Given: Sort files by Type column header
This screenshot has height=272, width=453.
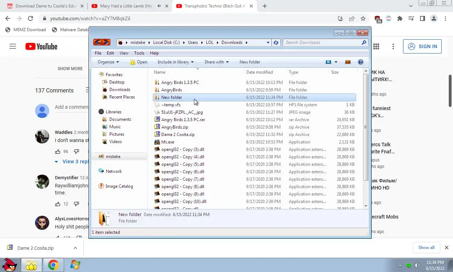Looking at the screenshot, I should click(308, 72).
